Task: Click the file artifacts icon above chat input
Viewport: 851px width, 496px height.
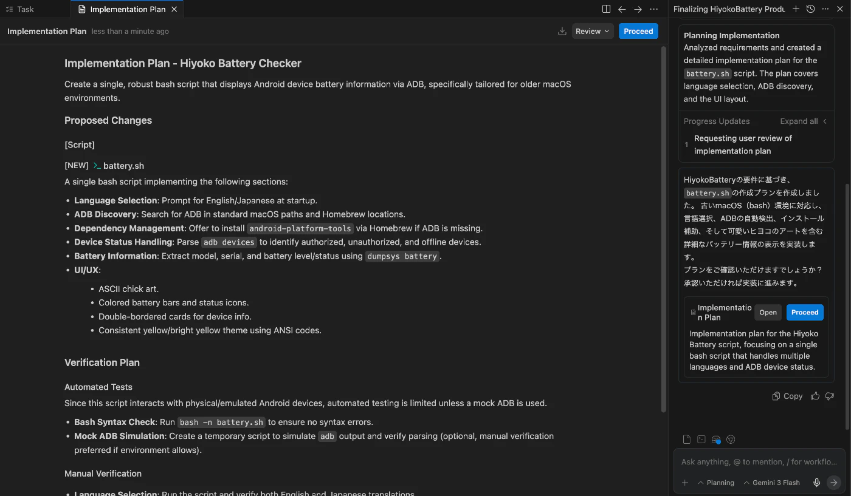Action: point(686,440)
